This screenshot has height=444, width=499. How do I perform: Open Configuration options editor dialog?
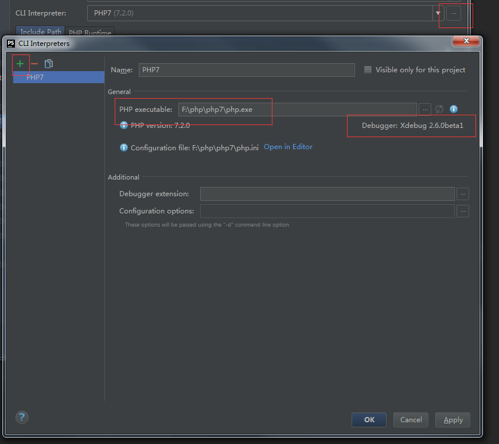[463, 211]
